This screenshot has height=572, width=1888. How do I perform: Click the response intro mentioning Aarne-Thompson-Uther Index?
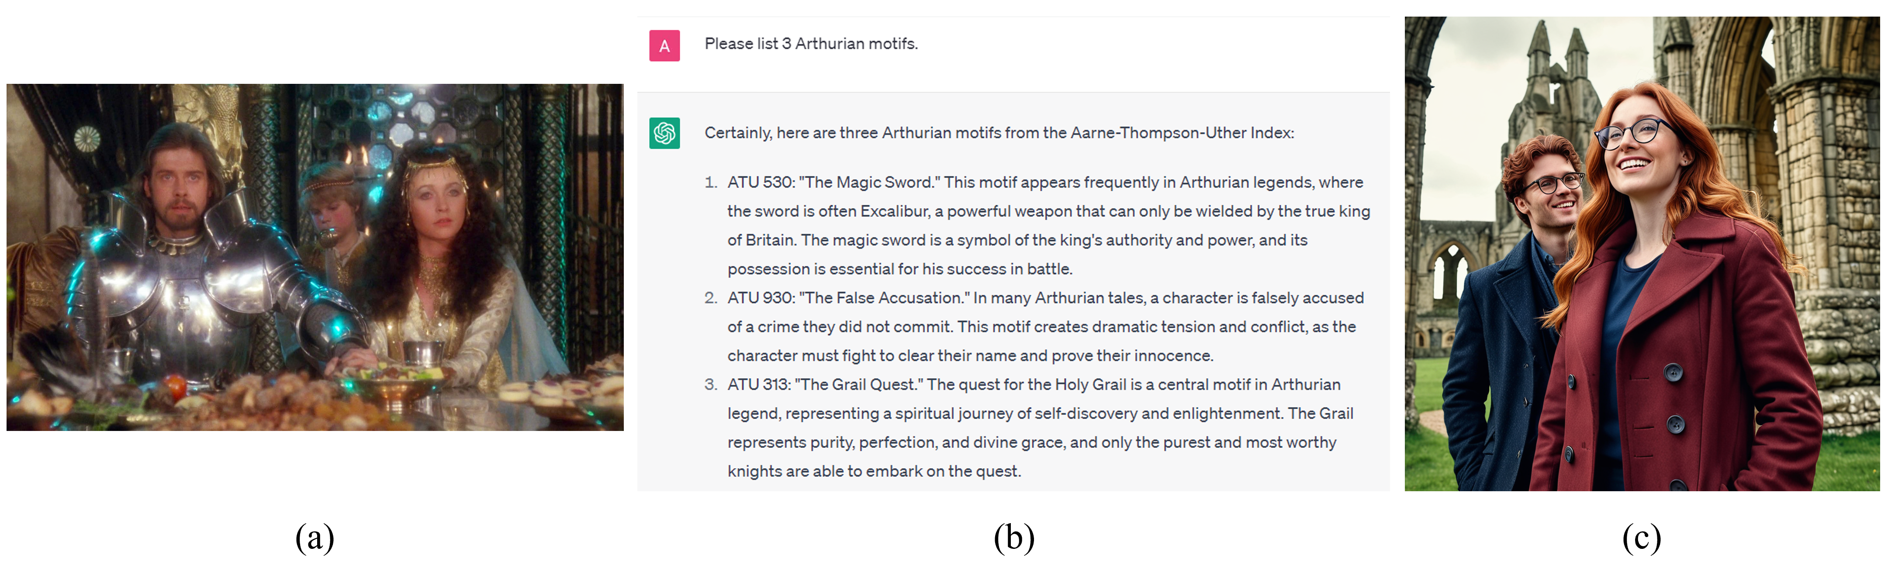point(999,133)
